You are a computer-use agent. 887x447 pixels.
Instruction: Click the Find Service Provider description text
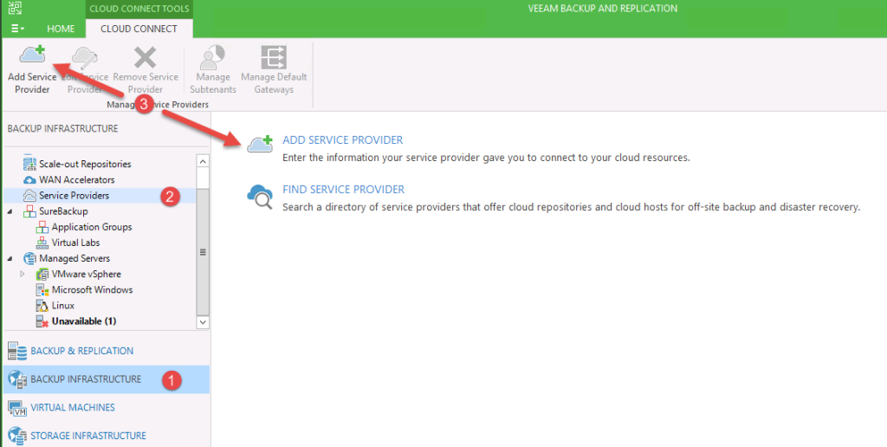click(572, 207)
